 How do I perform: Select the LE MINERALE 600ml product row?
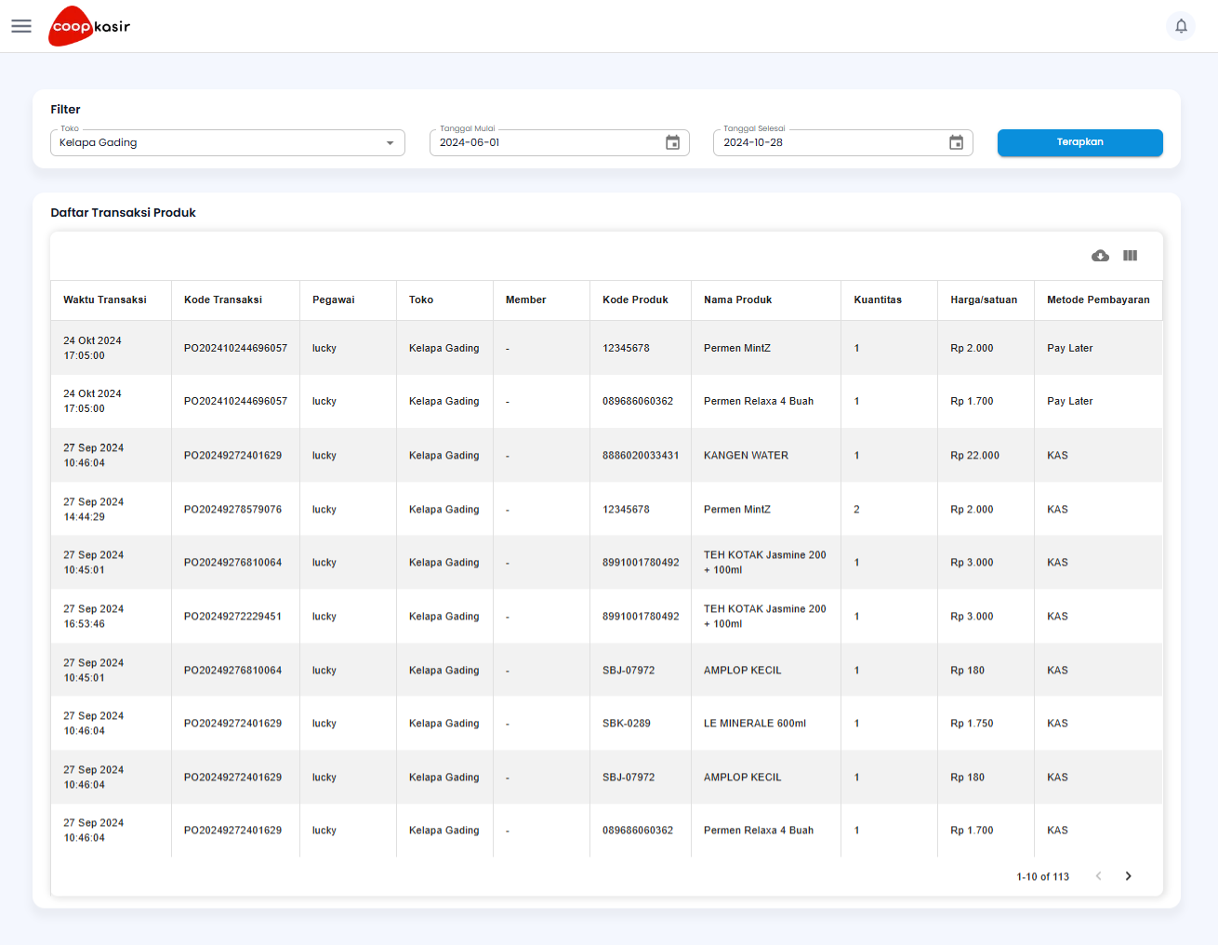[x=754, y=724]
